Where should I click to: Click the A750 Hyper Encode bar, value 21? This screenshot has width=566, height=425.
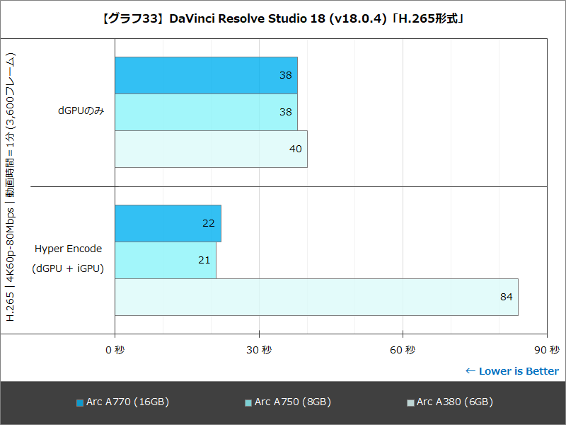coord(166,260)
